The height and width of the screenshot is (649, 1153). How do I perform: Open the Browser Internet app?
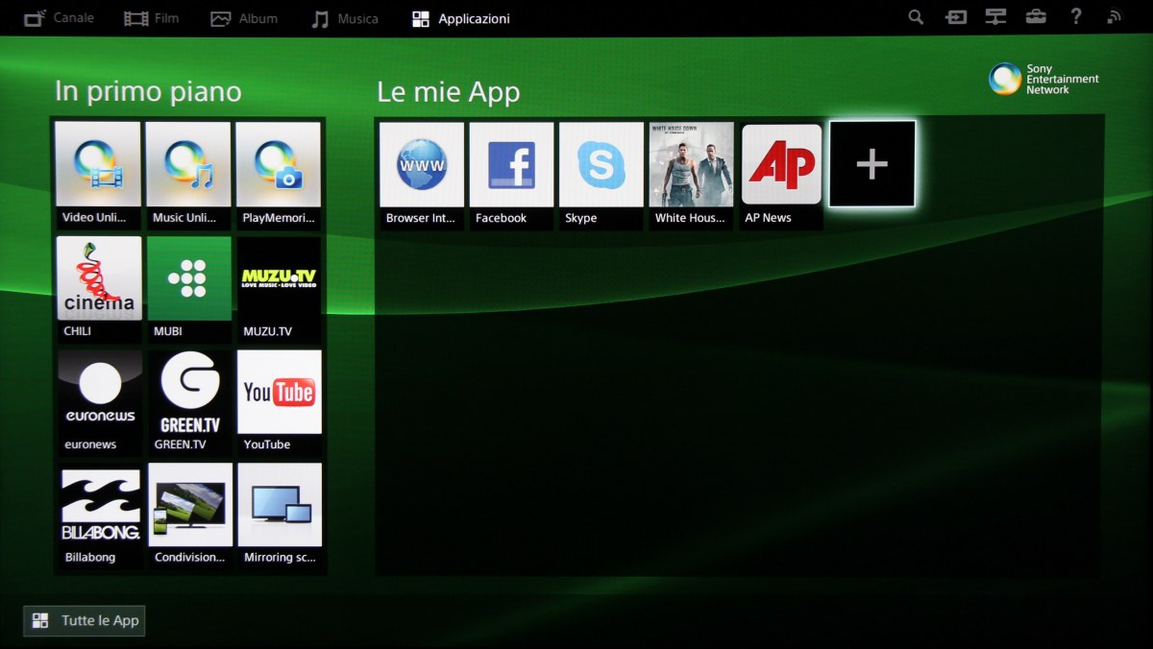[x=422, y=176]
